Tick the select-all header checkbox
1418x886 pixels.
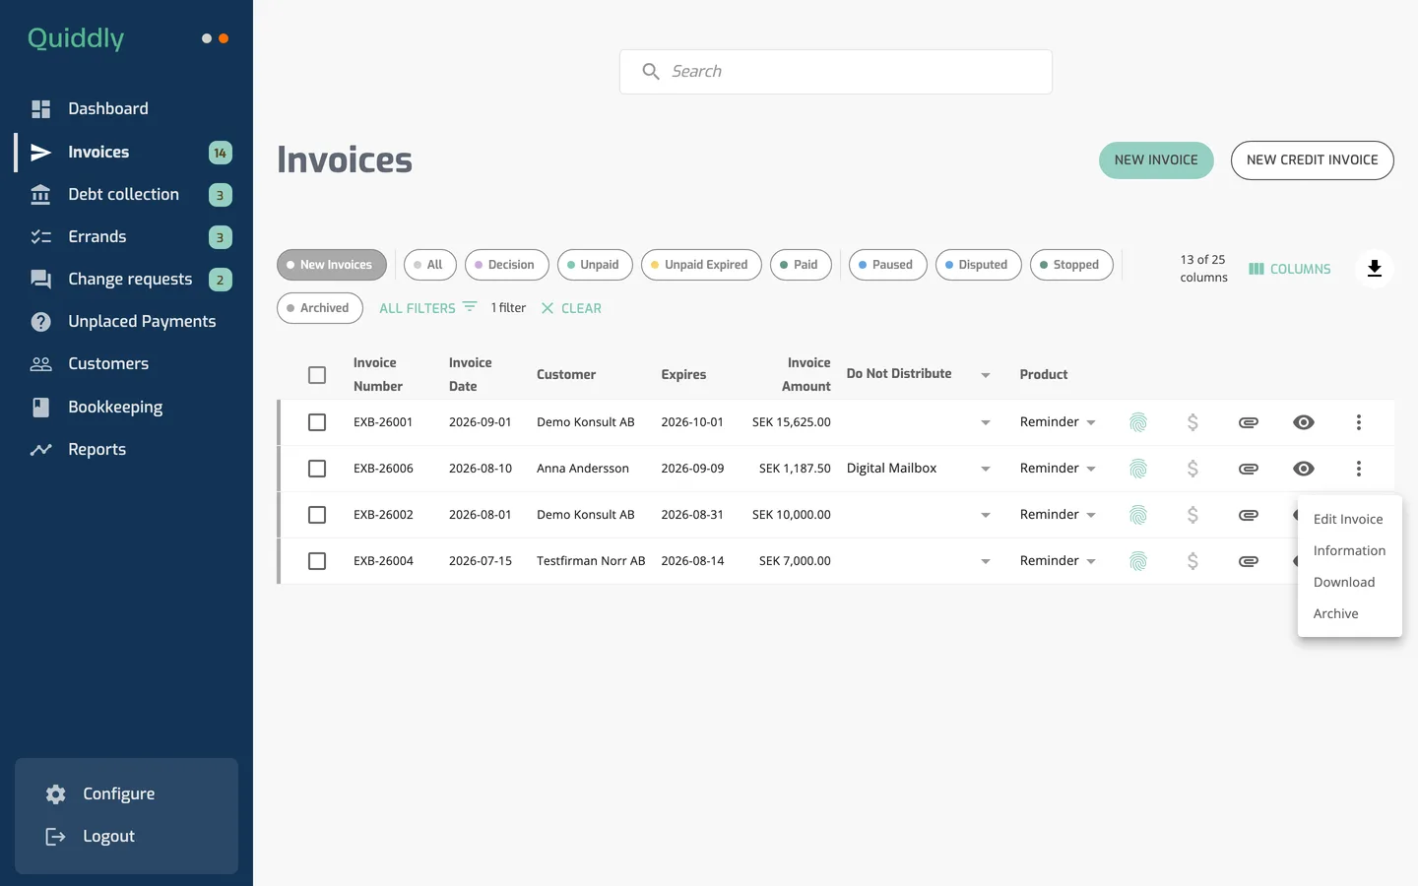point(317,375)
